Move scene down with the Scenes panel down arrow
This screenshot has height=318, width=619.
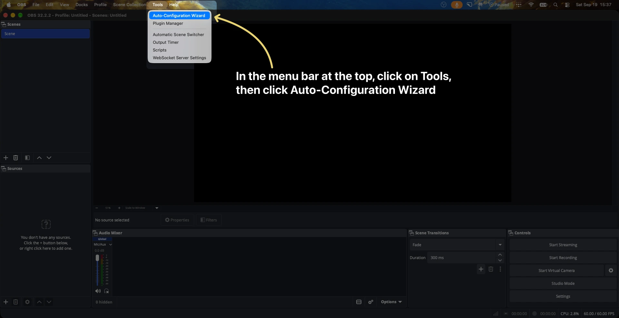(49, 158)
